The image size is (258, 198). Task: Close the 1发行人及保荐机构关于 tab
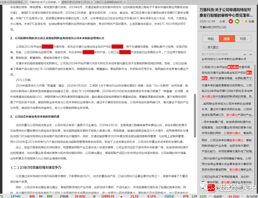[x=125, y=2]
